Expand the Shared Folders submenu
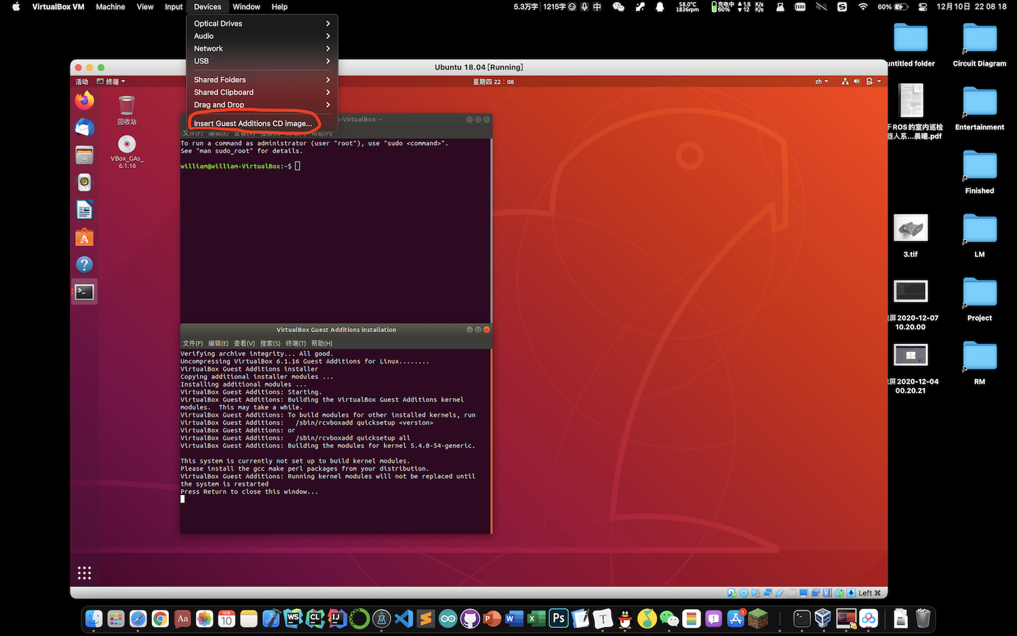Viewport: 1017px width, 636px height. tap(262, 80)
